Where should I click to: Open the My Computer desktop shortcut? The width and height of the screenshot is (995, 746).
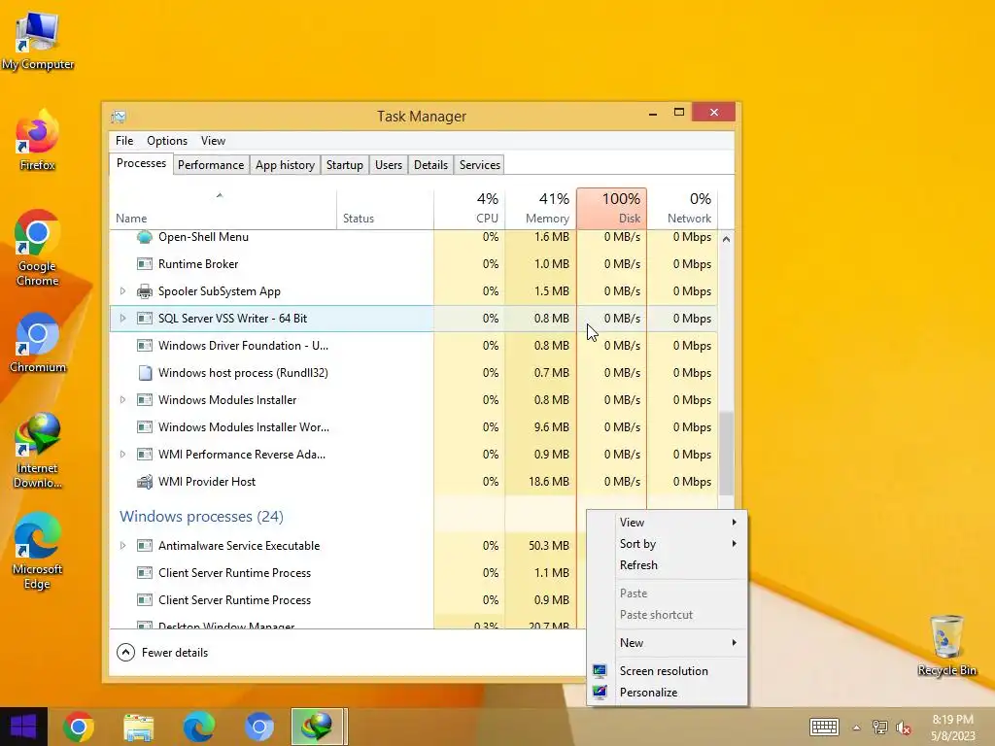coord(38,41)
